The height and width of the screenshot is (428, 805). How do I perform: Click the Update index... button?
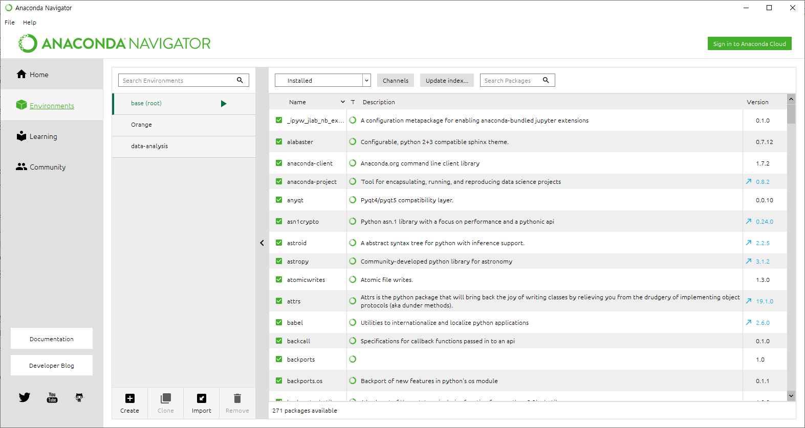click(447, 80)
